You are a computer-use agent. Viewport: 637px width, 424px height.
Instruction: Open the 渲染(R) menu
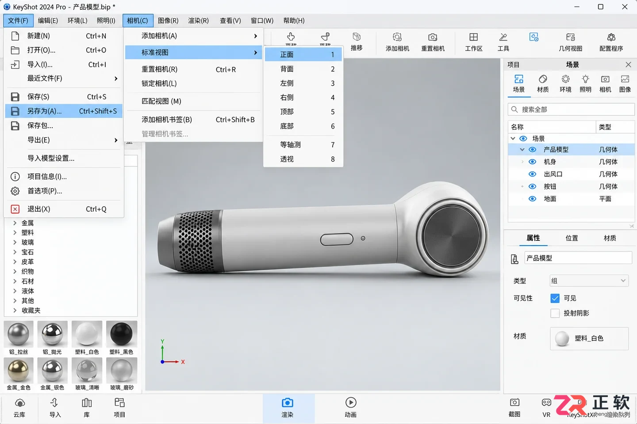pos(198,20)
